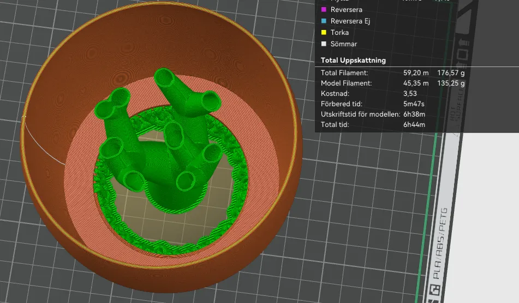The height and width of the screenshot is (303, 519).
Task: Toggle the Torka legend label
Action: click(339, 32)
